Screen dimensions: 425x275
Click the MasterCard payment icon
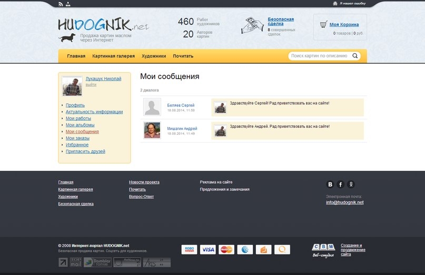click(x=226, y=249)
